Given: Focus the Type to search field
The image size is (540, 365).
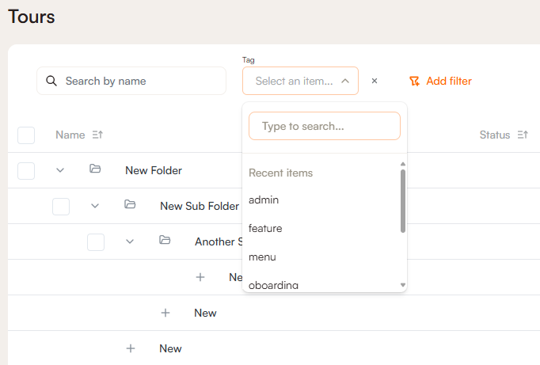Looking at the screenshot, I should tap(325, 126).
